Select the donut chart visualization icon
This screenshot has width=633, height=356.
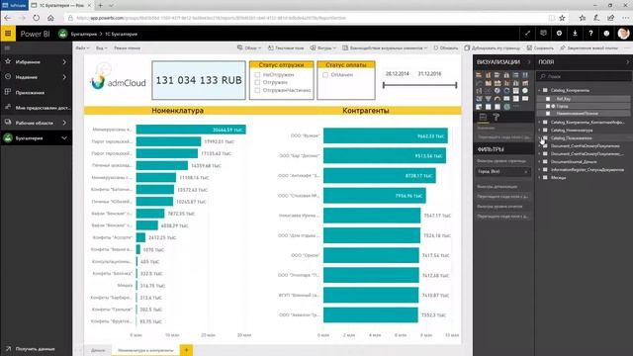tap(506, 91)
